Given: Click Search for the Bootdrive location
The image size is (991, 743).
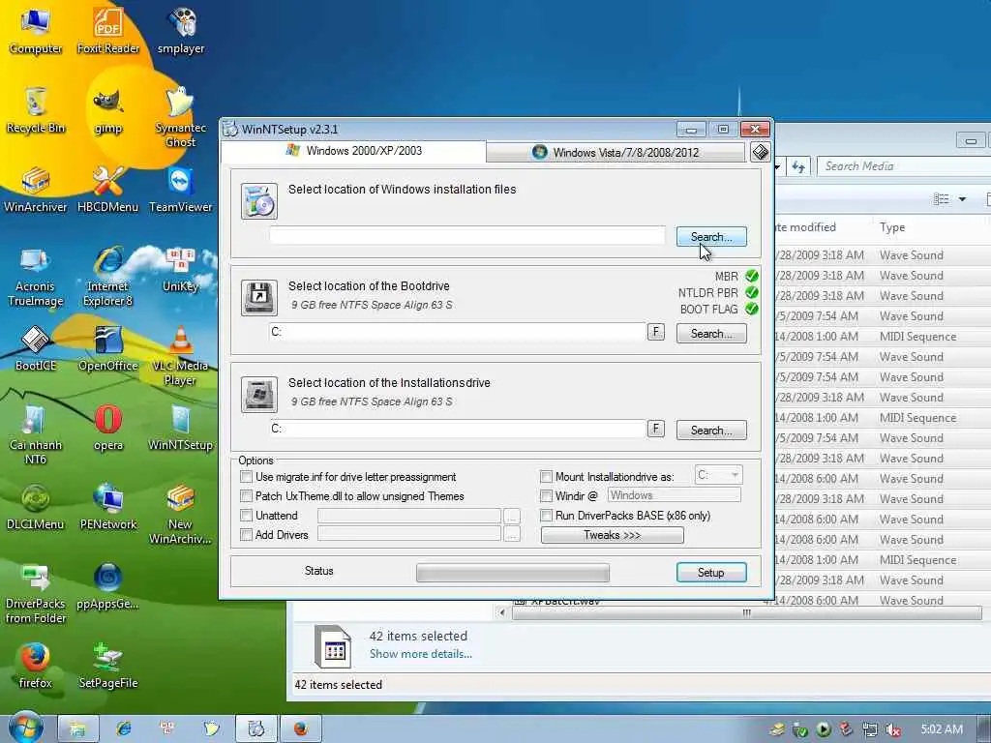Looking at the screenshot, I should click(x=711, y=333).
